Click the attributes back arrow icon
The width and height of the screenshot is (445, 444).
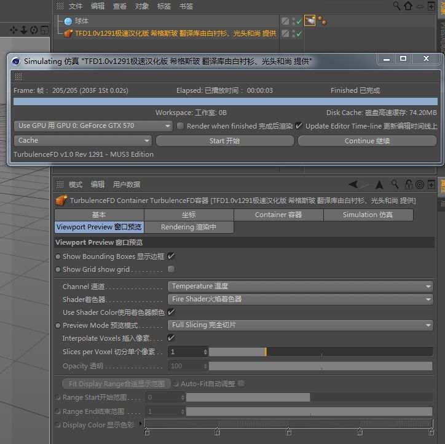click(353, 184)
